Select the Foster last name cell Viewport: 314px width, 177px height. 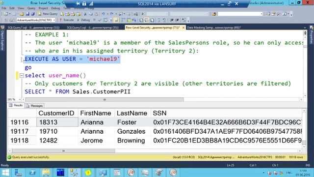point(133,122)
